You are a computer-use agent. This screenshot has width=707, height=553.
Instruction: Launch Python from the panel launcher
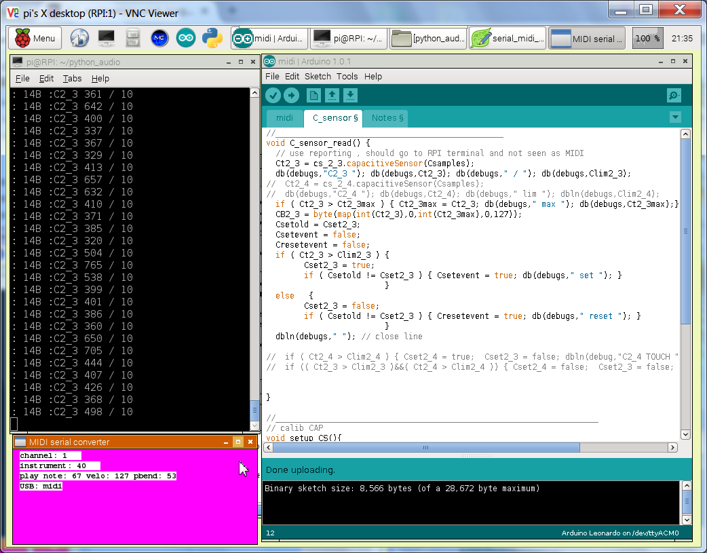[x=212, y=39]
